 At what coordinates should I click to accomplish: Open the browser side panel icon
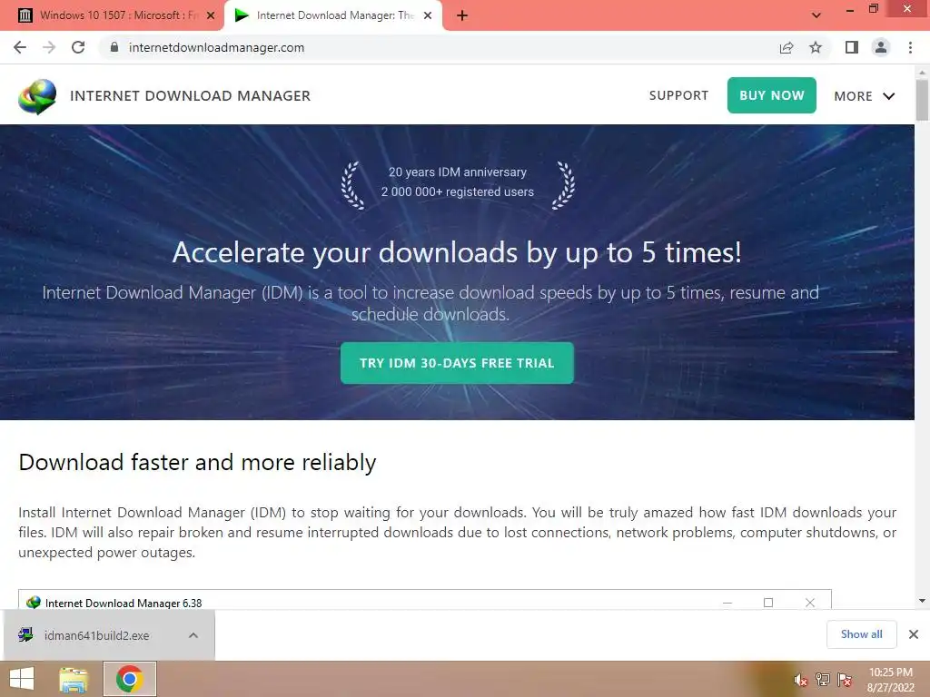coord(852,47)
